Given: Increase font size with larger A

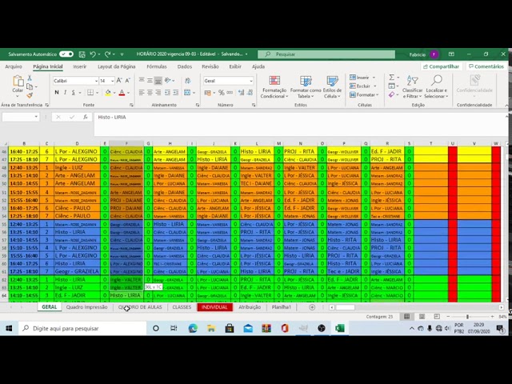Looking at the screenshot, I should [x=119, y=81].
